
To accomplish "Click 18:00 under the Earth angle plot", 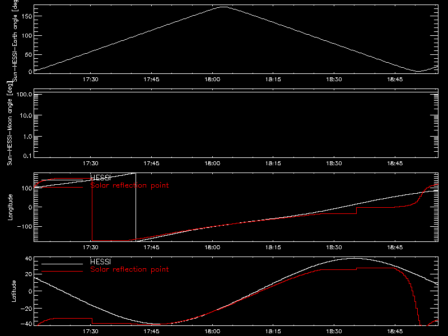I will point(212,80).
